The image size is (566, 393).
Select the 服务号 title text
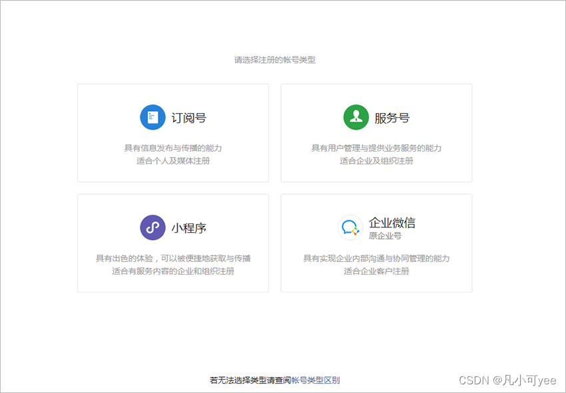392,118
